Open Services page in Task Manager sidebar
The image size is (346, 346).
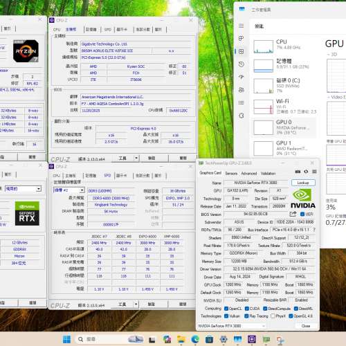click(x=241, y=116)
